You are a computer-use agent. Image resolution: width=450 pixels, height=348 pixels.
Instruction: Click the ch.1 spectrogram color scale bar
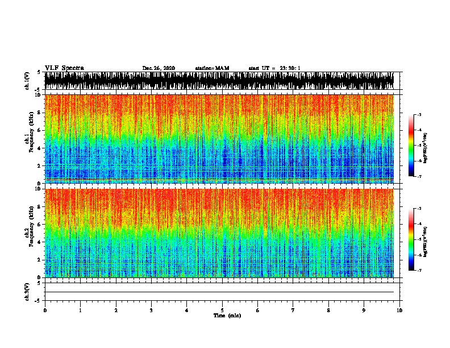(411, 146)
